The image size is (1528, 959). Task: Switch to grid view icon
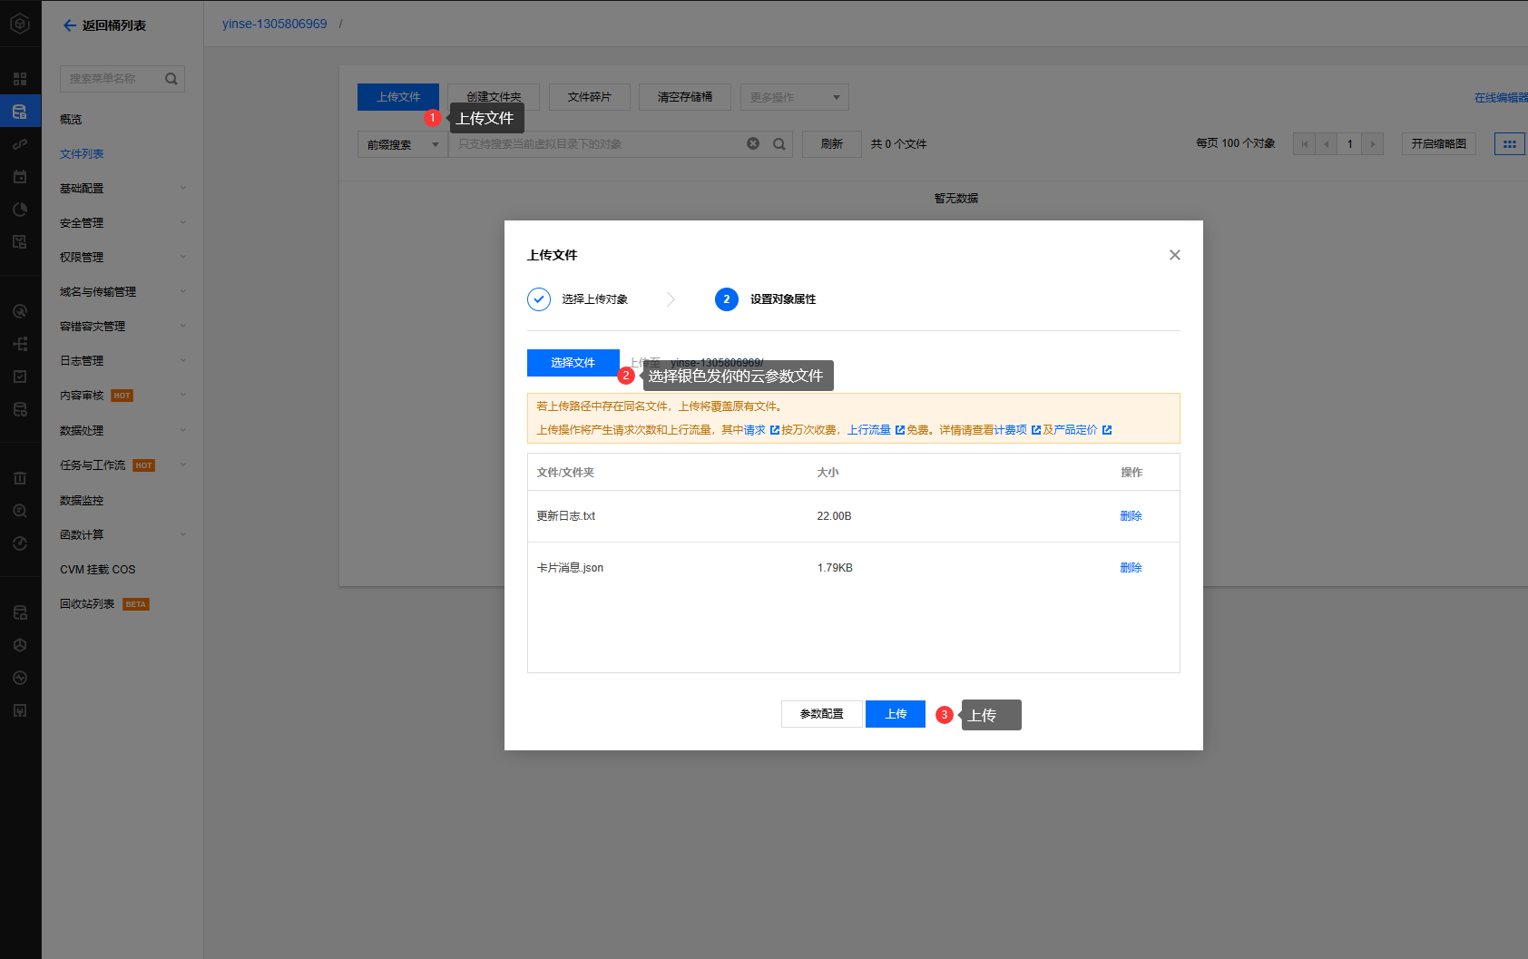(x=1509, y=143)
